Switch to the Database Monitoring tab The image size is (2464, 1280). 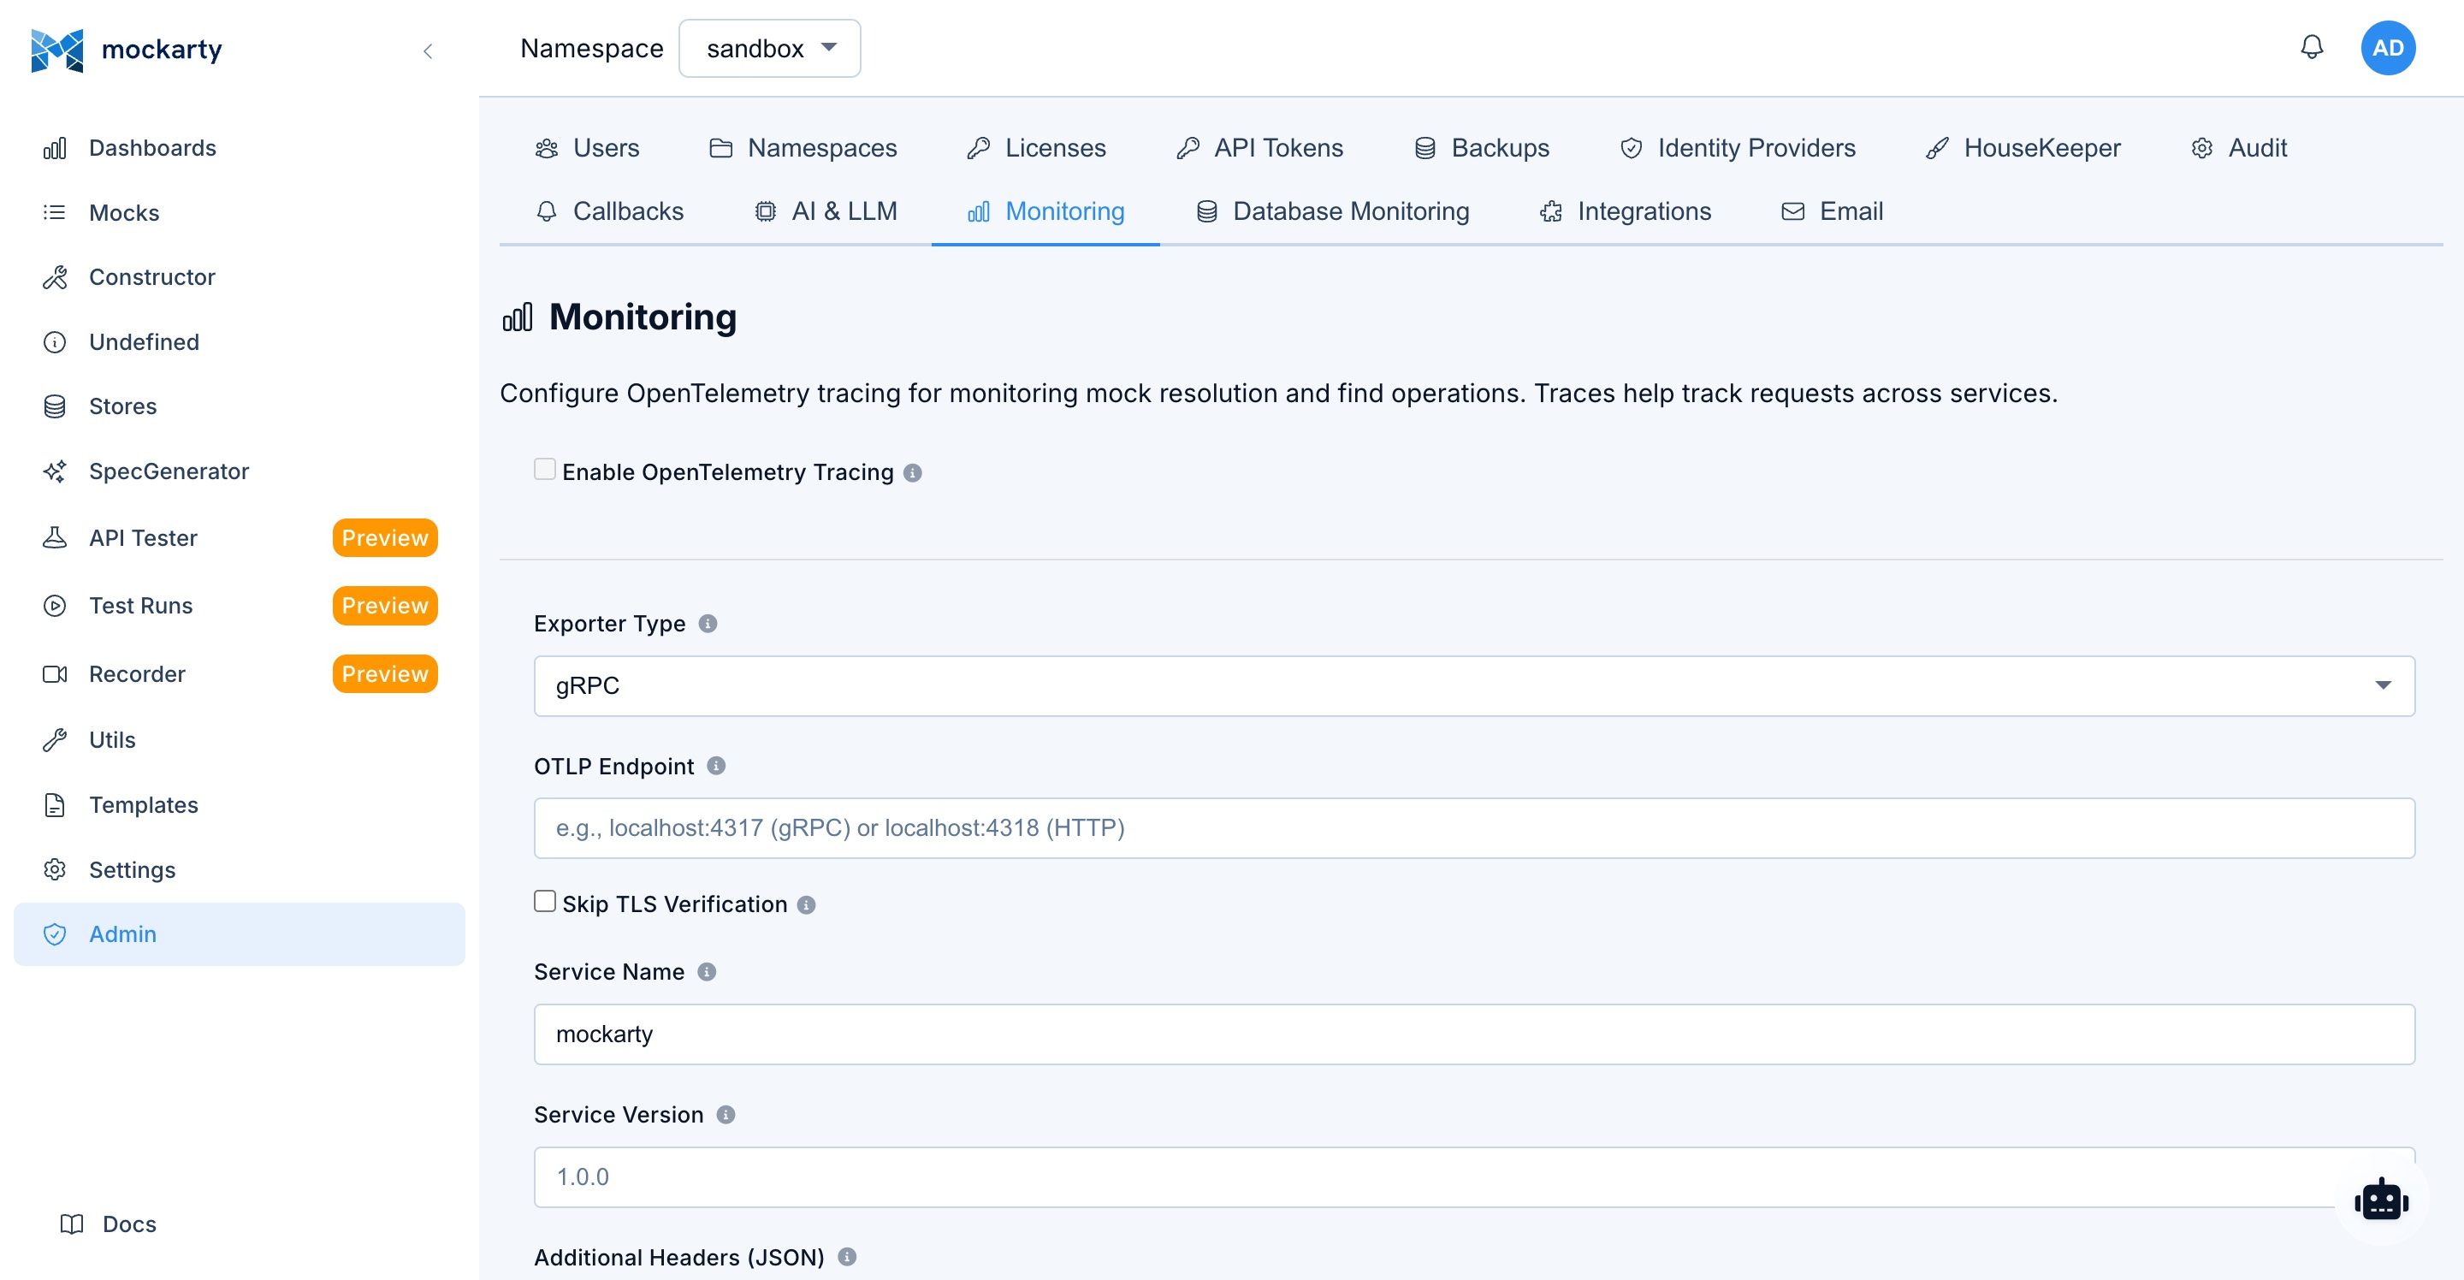pos(1332,211)
